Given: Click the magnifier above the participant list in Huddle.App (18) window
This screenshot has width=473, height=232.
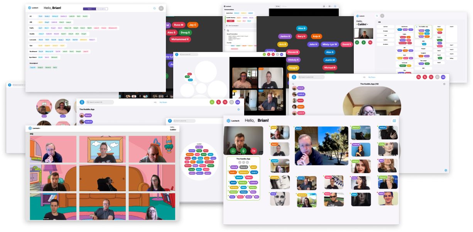Looking at the screenshot, I should pos(294,83).
